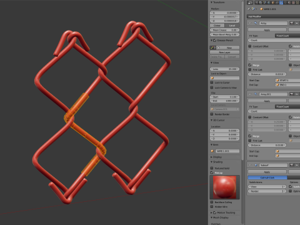The width and height of the screenshot is (300, 225).
Task: Toggle Array.001 render camera icon
Action: point(292,94)
